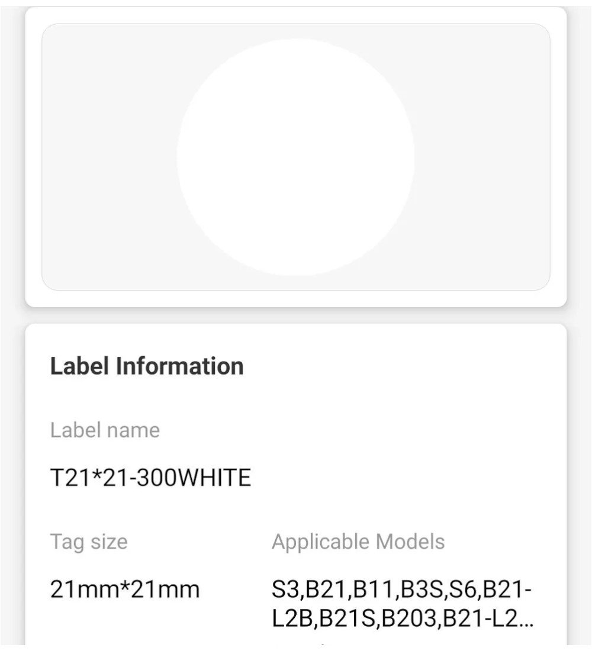Expand the truncated models list ellipsis
Image resolution: width=592 pixels, height=651 pixels.
pyautogui.click(x=526, y=618)
